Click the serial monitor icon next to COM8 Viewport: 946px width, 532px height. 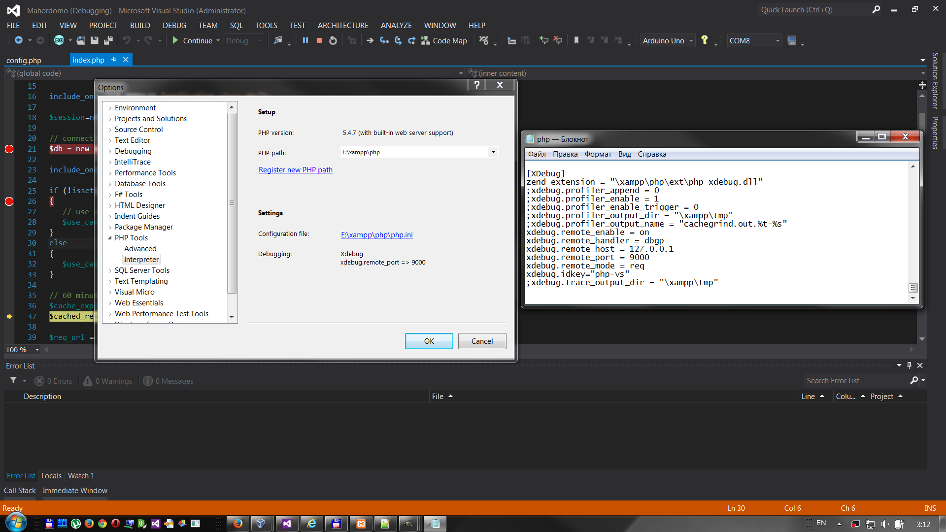[x=792, y=40]
